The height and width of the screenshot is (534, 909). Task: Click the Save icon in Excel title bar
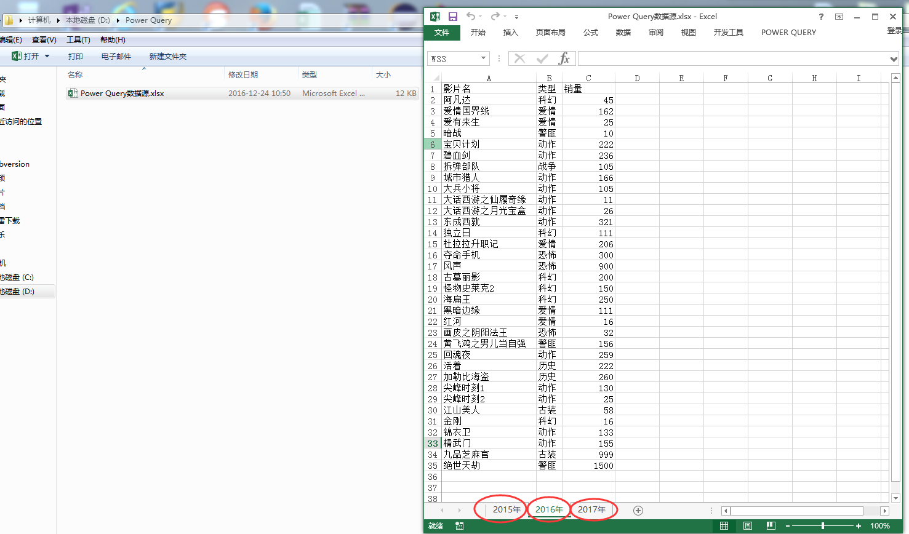453,17
